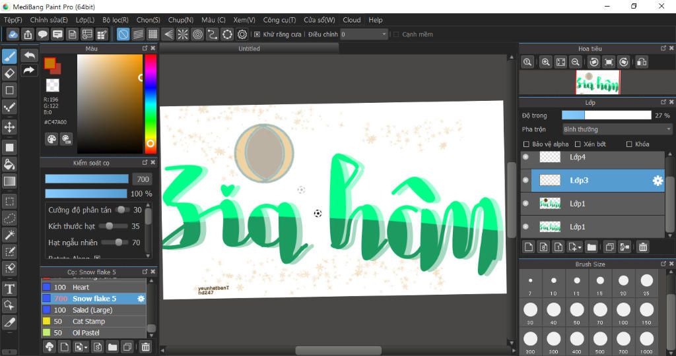This screenshot has width=676, height=356.
Task: Select the rectangular Select tool
Action: (9, 201)
